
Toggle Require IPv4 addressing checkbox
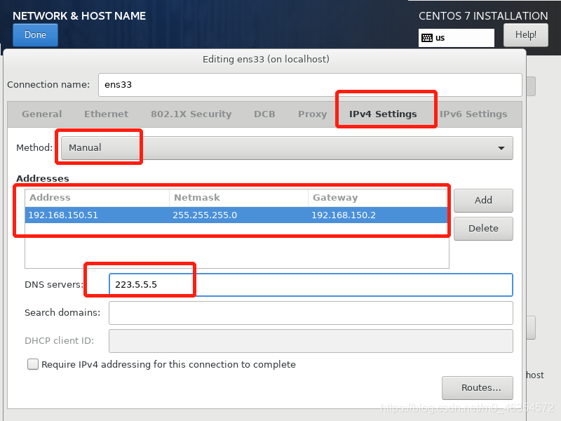[x=33, y=364]
